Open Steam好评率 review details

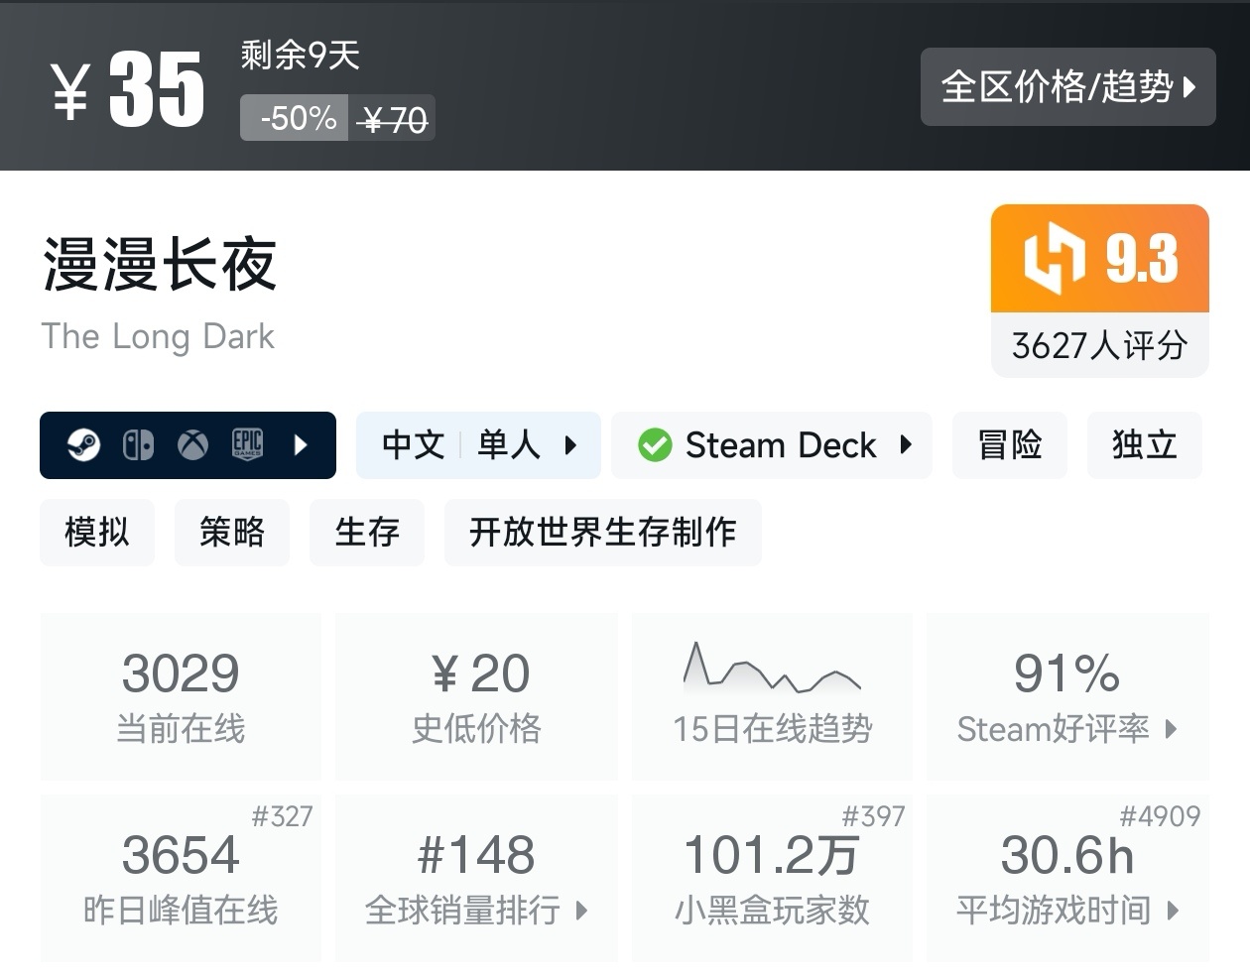tap(1067, 730)
